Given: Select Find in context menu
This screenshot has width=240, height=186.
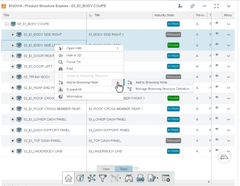Looking at the screenshot, I should (89, 69).
